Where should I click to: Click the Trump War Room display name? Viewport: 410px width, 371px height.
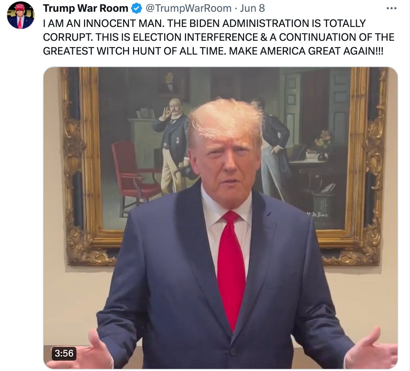coord(85,8)
